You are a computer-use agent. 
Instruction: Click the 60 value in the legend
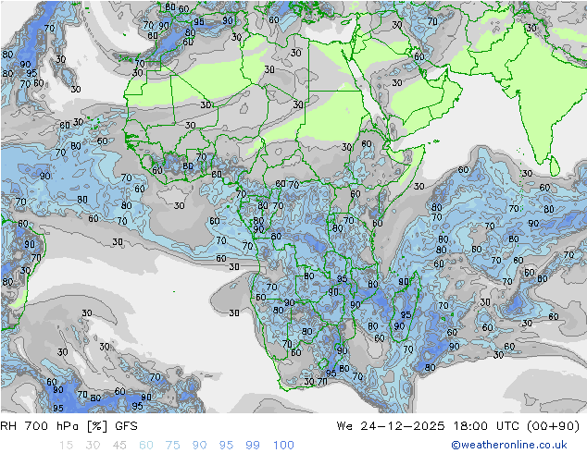[146, 446]
